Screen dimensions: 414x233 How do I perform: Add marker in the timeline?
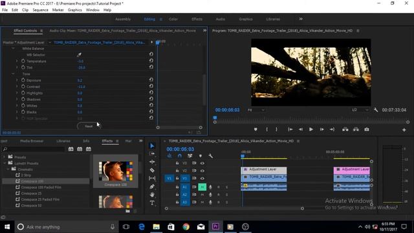point(201,156)
